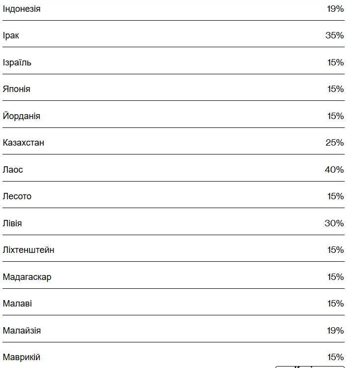The height and width of the screenshot is (368, 354).
Task: Click the Мадагаскар row label
Action: [27, 277]
